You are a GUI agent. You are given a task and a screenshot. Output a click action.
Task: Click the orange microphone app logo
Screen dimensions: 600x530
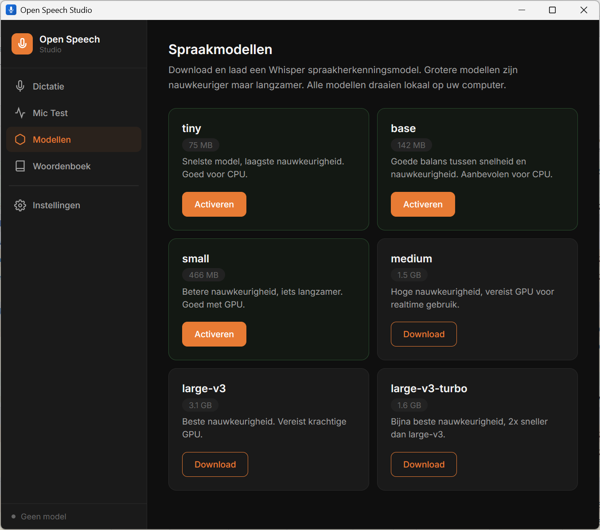pyautogui.click(x=22, y=44)
